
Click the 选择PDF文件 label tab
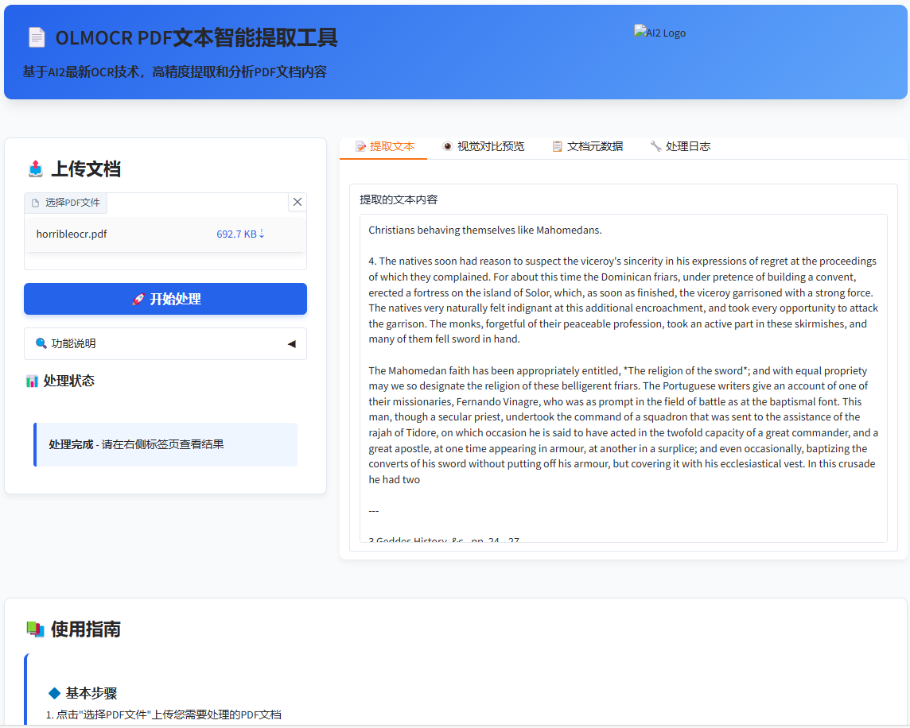pyautogui.click(x=65, y=203)
